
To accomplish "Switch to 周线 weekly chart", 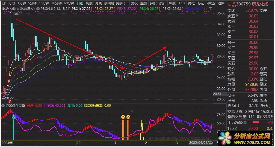I will tap(89, 3).
